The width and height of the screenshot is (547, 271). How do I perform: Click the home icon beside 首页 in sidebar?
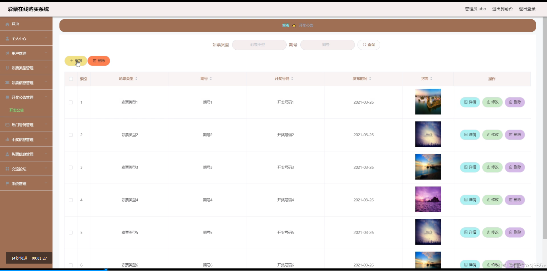(7, 24)
